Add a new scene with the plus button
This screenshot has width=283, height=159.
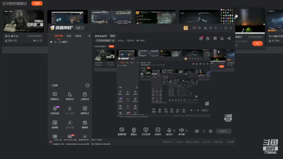(89, 36)
